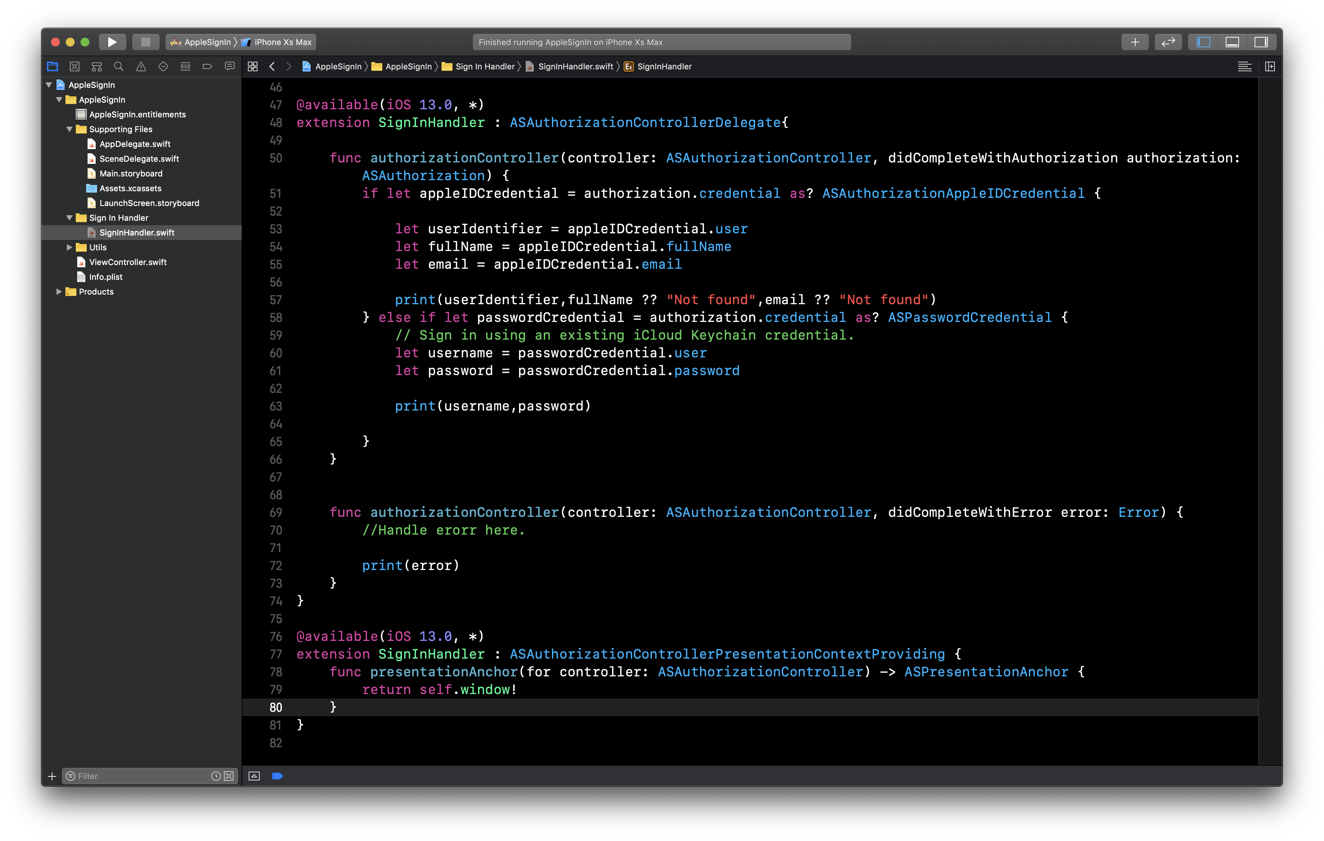The image size is (1324, 841).
Task: Show the code review arrows button
Action: 1168,42
